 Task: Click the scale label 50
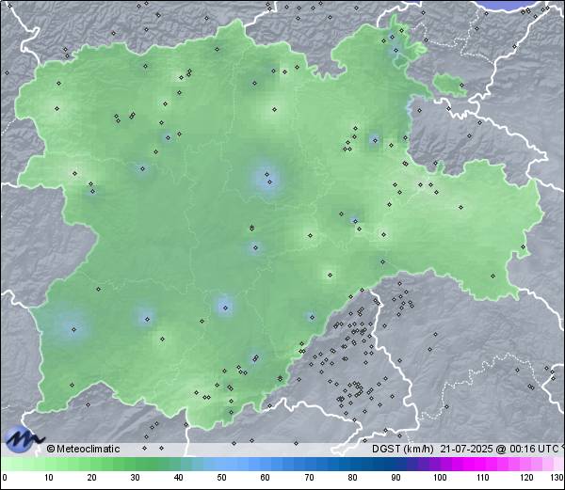221,478
